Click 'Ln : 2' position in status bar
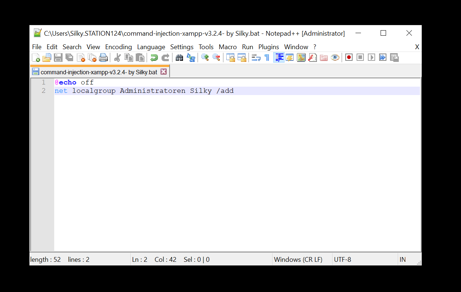461x292 pixels. 140,260
